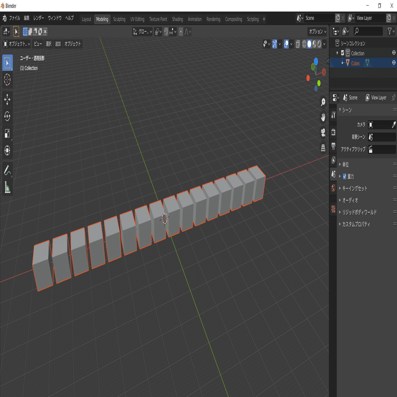Toggle snapping magnet icon in header
The width and height of the screenshot is (397, 397).
point(166,32)
